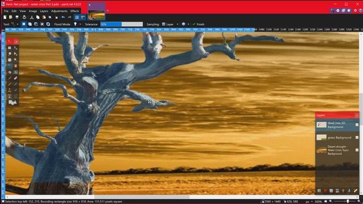363x204 pixels.
Task: Set selection mode to Replace
Action: point(24,24)
